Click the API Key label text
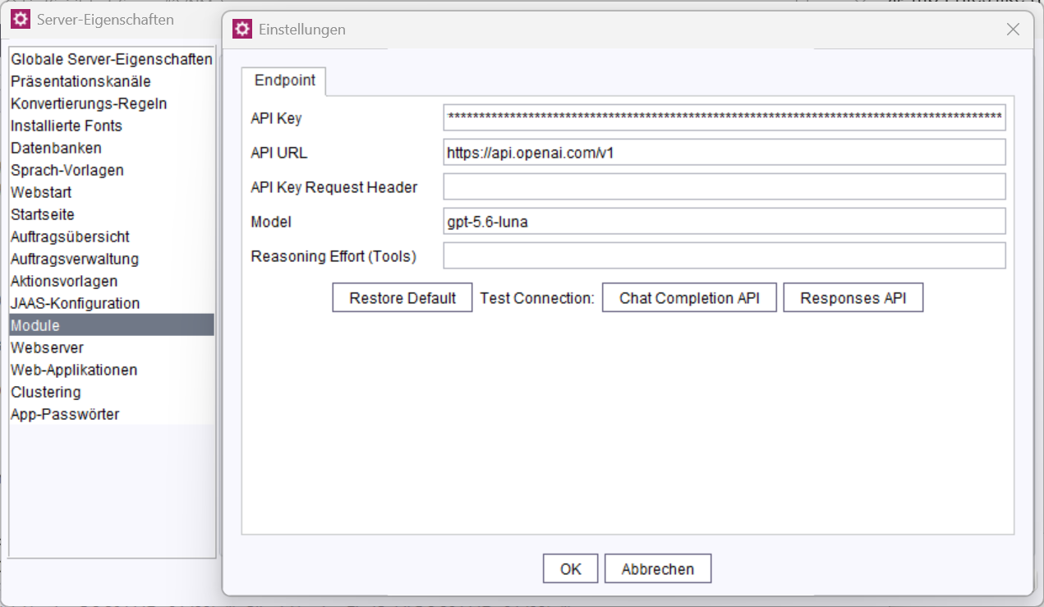The height and width of the screenshot is (607, 1044). (276, 118)
